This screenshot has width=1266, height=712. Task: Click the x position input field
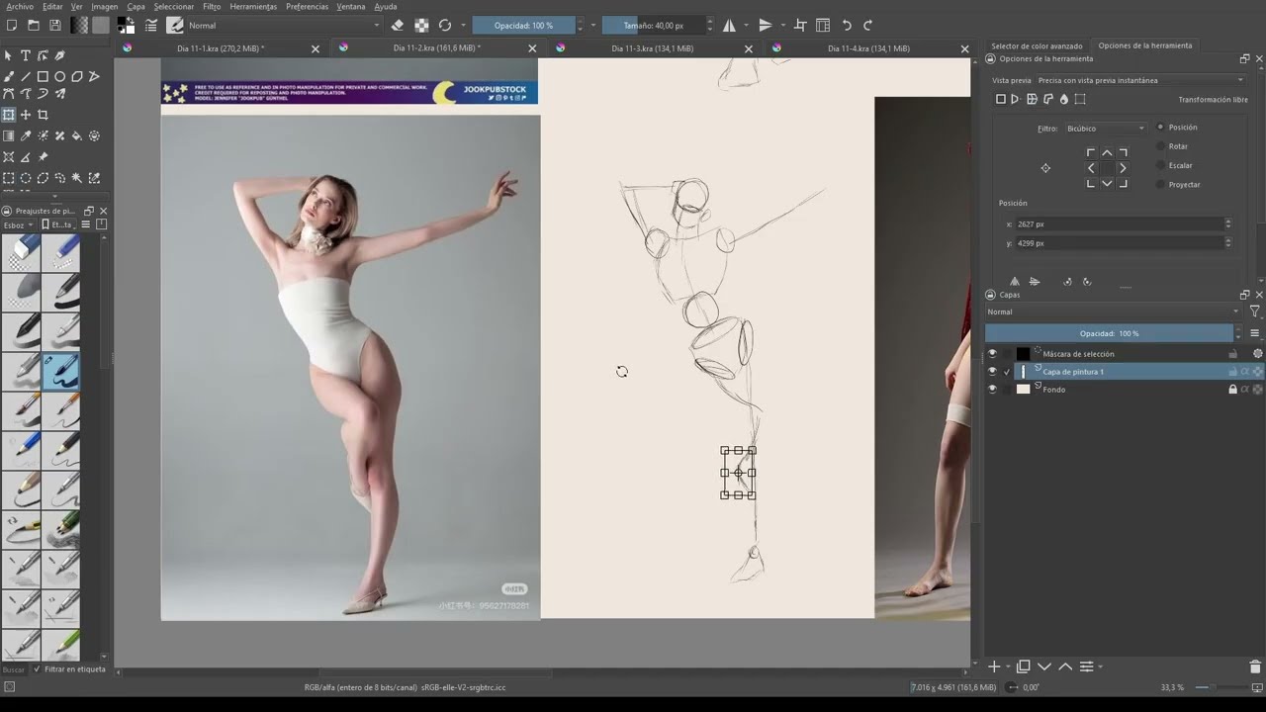(1119, 224)
